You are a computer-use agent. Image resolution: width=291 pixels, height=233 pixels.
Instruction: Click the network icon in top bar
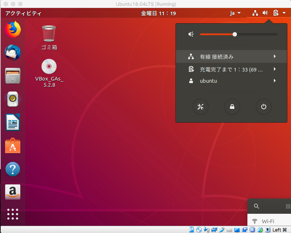pos(255,13)
